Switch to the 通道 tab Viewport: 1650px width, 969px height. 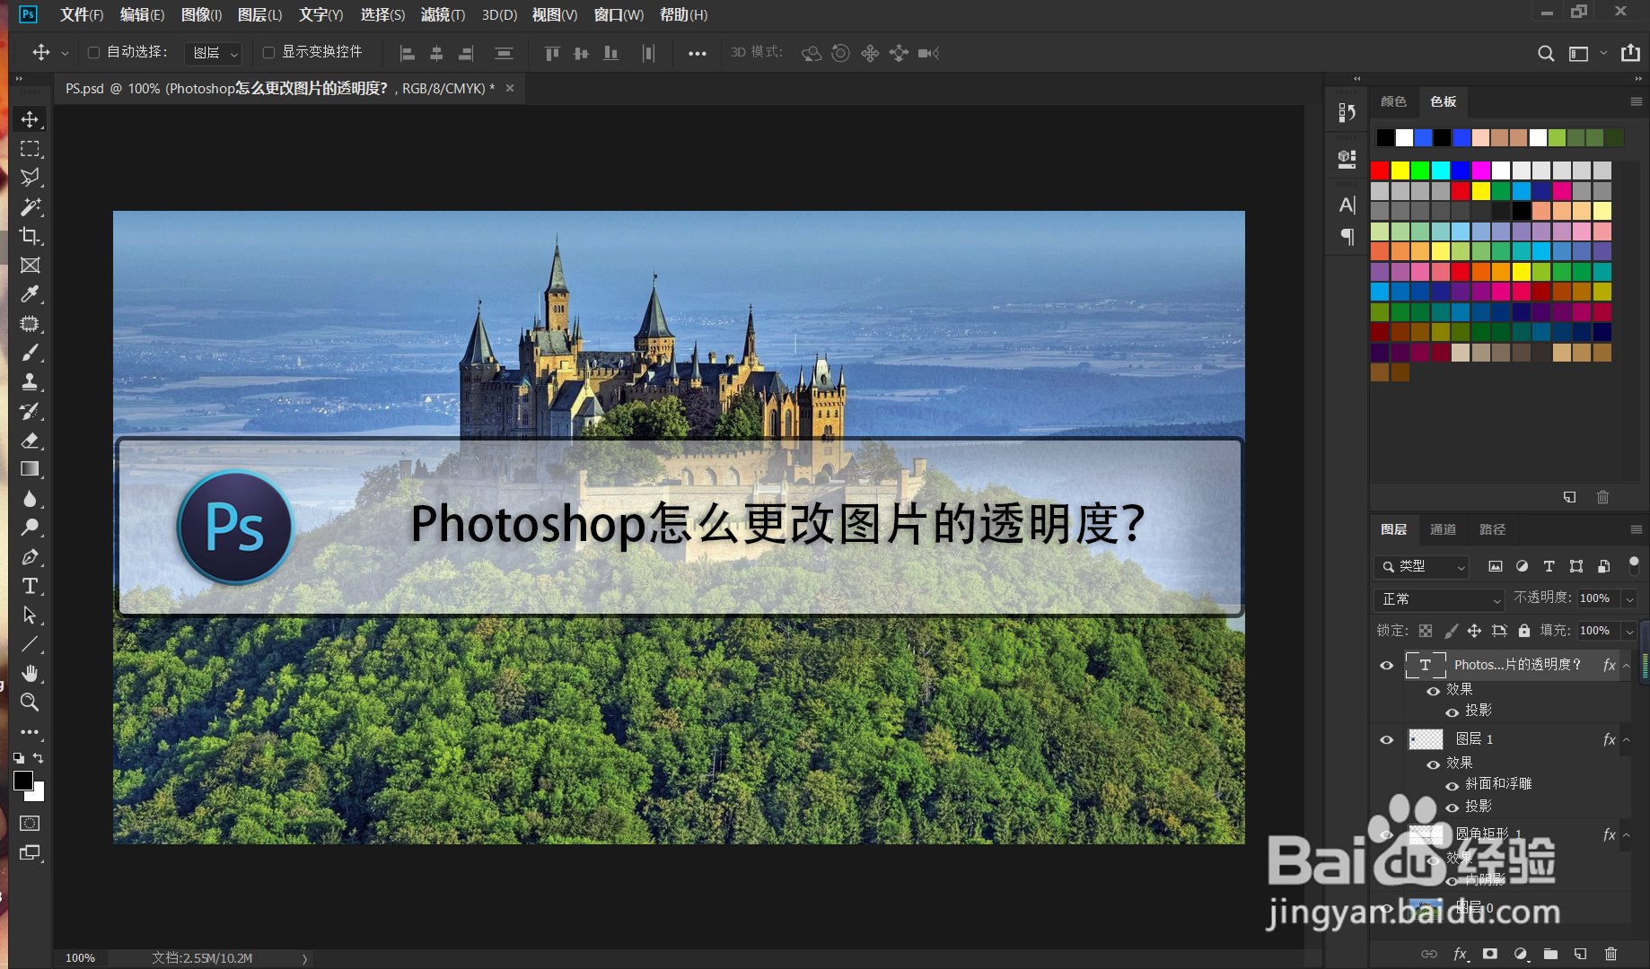pos(1443,529)
